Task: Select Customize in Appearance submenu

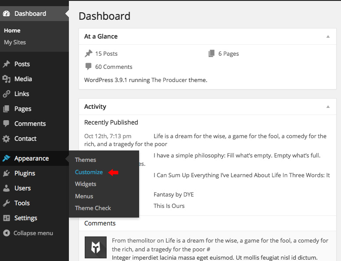Action: click(89, 172)
